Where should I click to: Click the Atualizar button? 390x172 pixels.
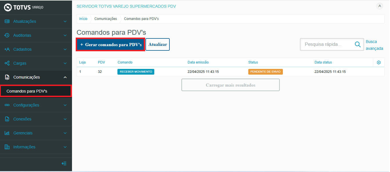(158, 44)
